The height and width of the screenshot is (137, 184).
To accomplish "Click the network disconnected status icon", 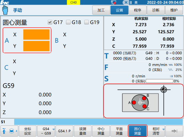I will [113, 2].
